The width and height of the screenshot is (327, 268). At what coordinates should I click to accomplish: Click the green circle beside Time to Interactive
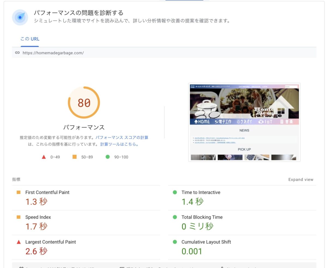point(175,192)
